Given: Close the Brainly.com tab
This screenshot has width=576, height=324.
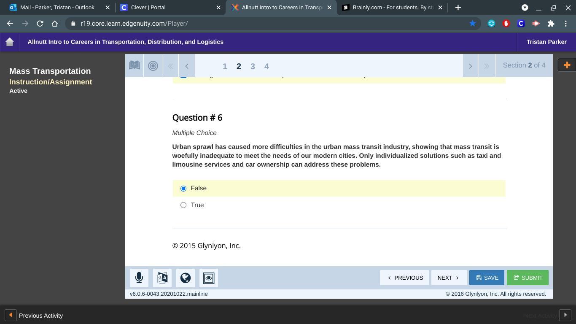Looking at the screenshot, I should 440,8.
